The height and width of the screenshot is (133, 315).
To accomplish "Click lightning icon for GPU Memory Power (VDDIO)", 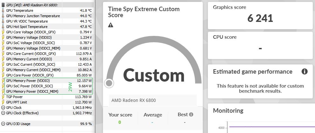I will 3,81.
